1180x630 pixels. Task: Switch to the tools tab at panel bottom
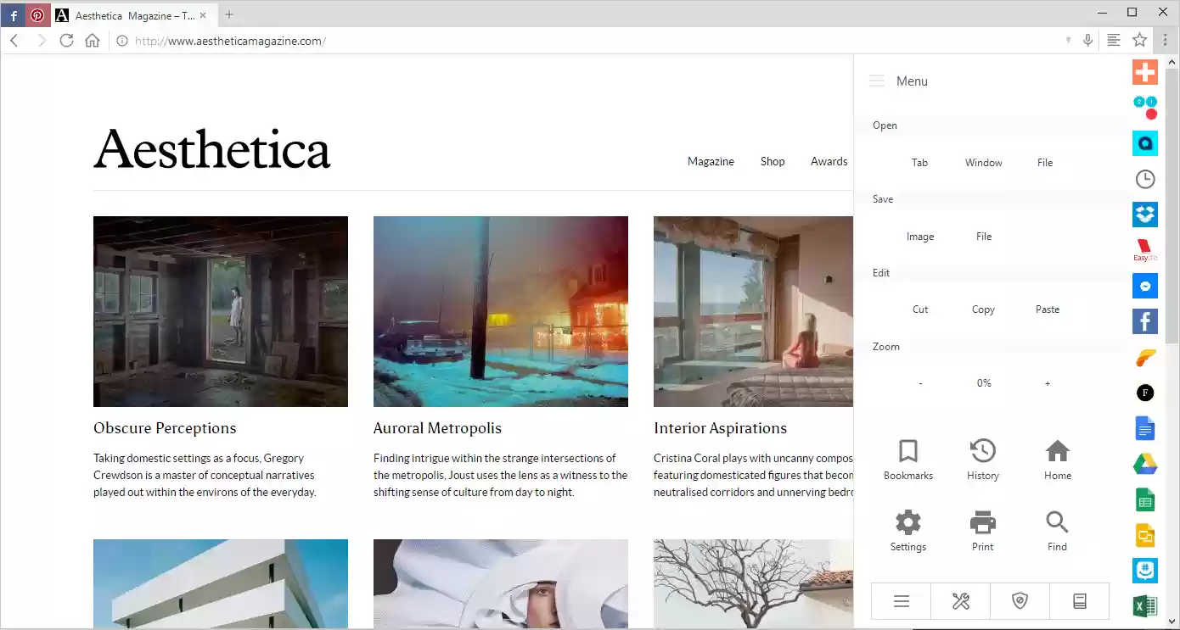tap(960, 601)
